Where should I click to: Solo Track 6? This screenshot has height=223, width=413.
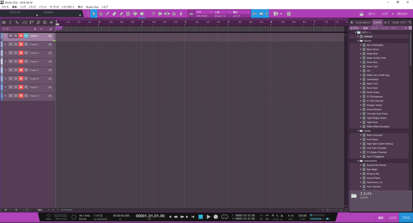[16, 79]
